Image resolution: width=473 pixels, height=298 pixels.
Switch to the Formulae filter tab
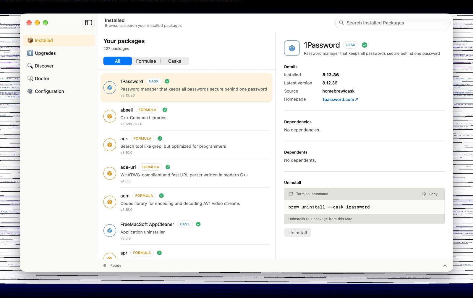click(146, 61)
